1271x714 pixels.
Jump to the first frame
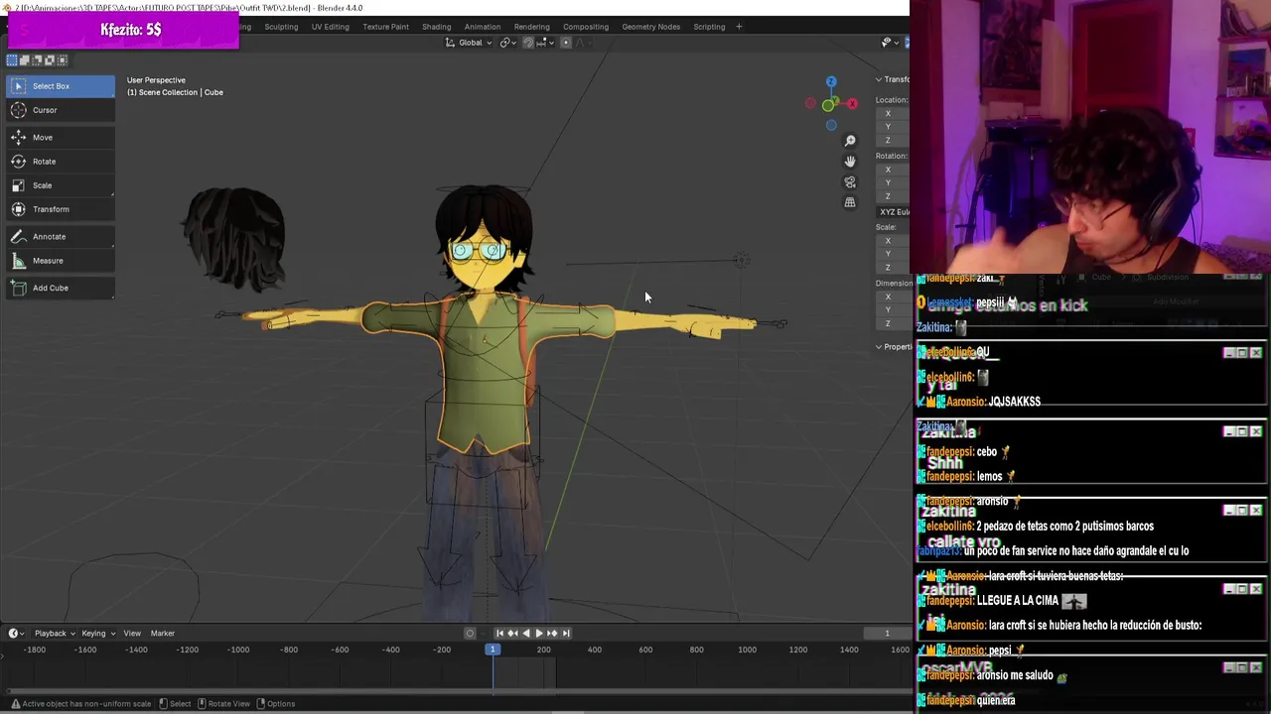click(499, 633)
